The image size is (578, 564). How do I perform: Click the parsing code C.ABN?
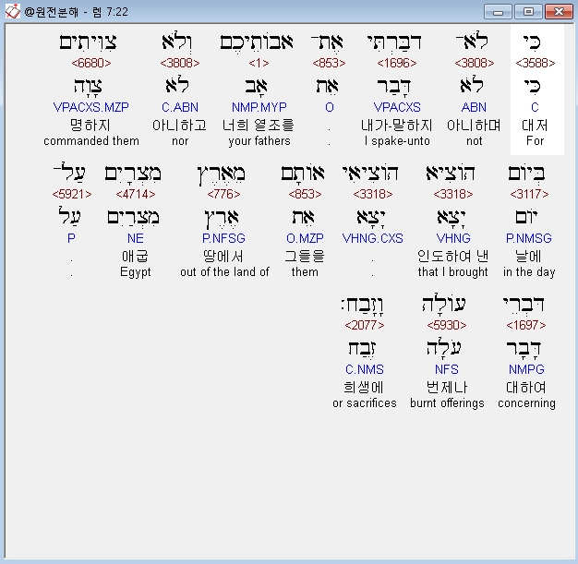[180, 107]
